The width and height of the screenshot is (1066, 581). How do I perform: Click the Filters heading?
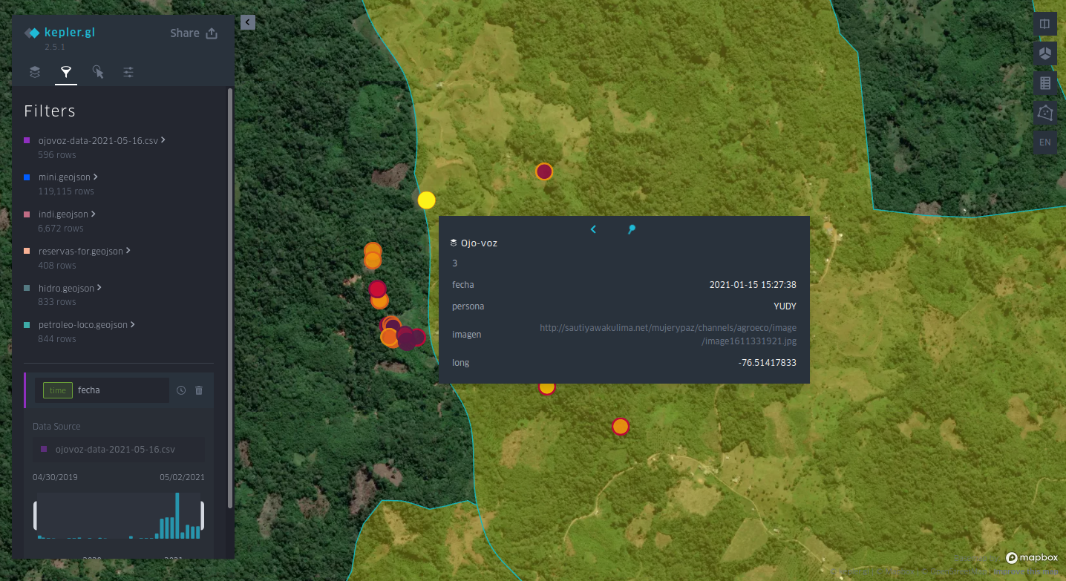50,111
